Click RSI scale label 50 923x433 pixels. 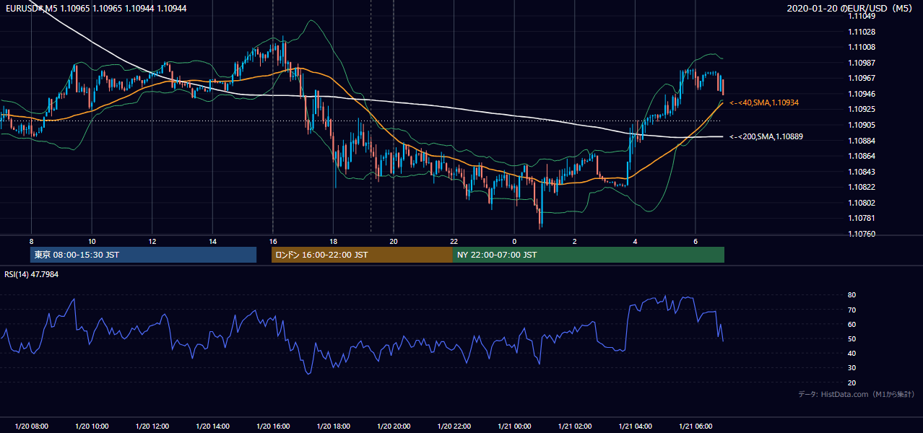(x=852, y=338)
